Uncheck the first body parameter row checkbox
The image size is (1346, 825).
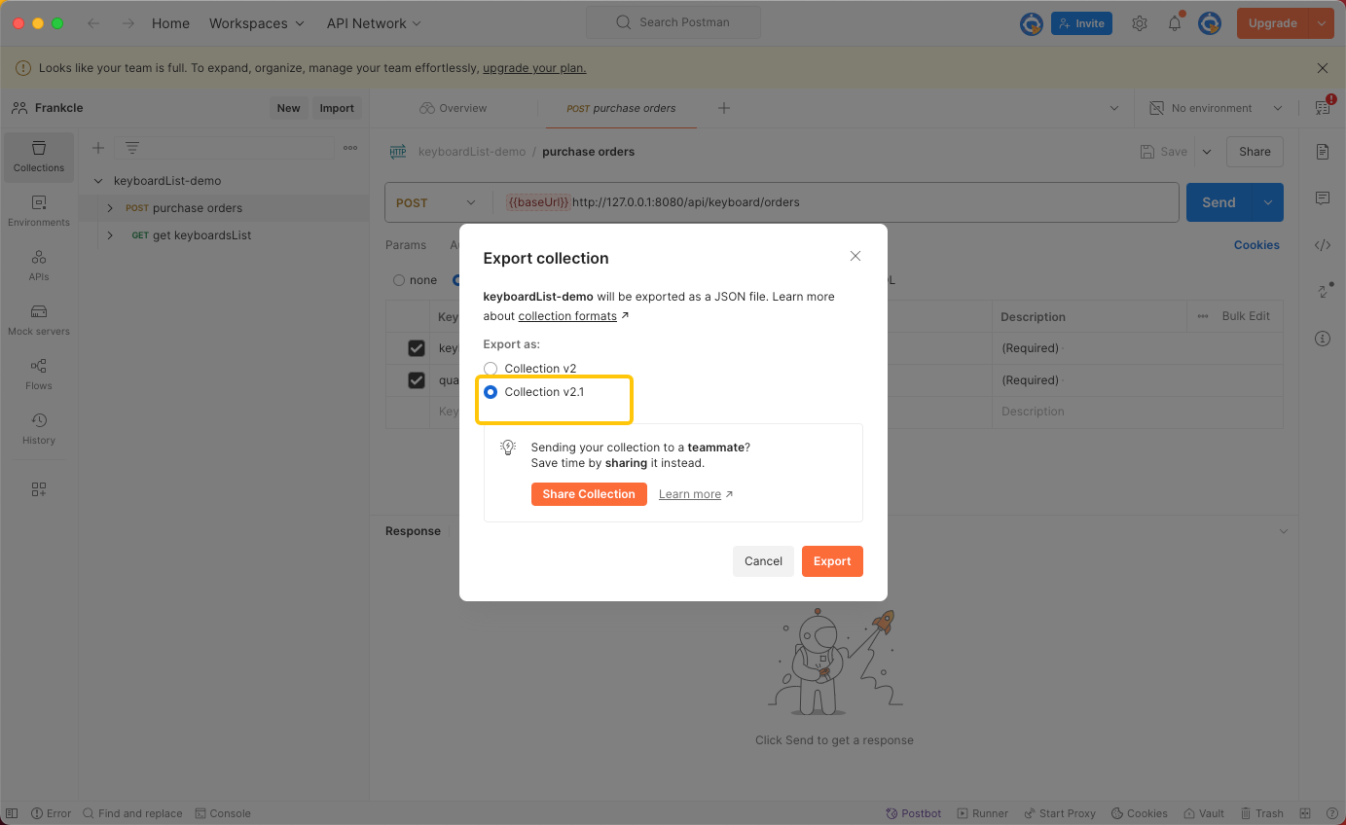[x=417, y=348]
